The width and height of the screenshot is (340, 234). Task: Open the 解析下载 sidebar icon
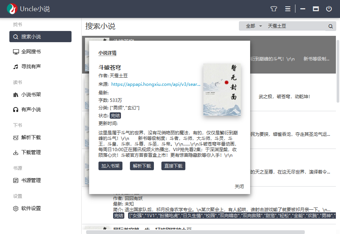click(15, 138)
